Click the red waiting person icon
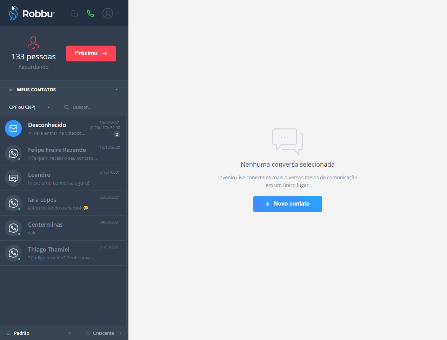The height and width of the screenshot is (340, 447). tap(33, 42)
